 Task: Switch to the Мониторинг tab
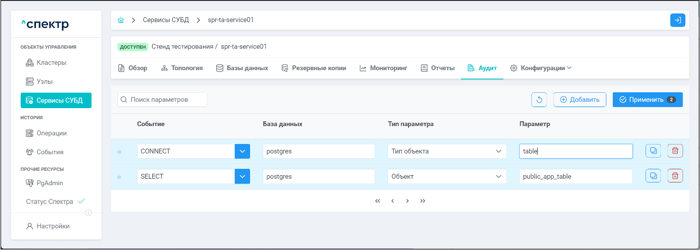(x=383, y=68)
